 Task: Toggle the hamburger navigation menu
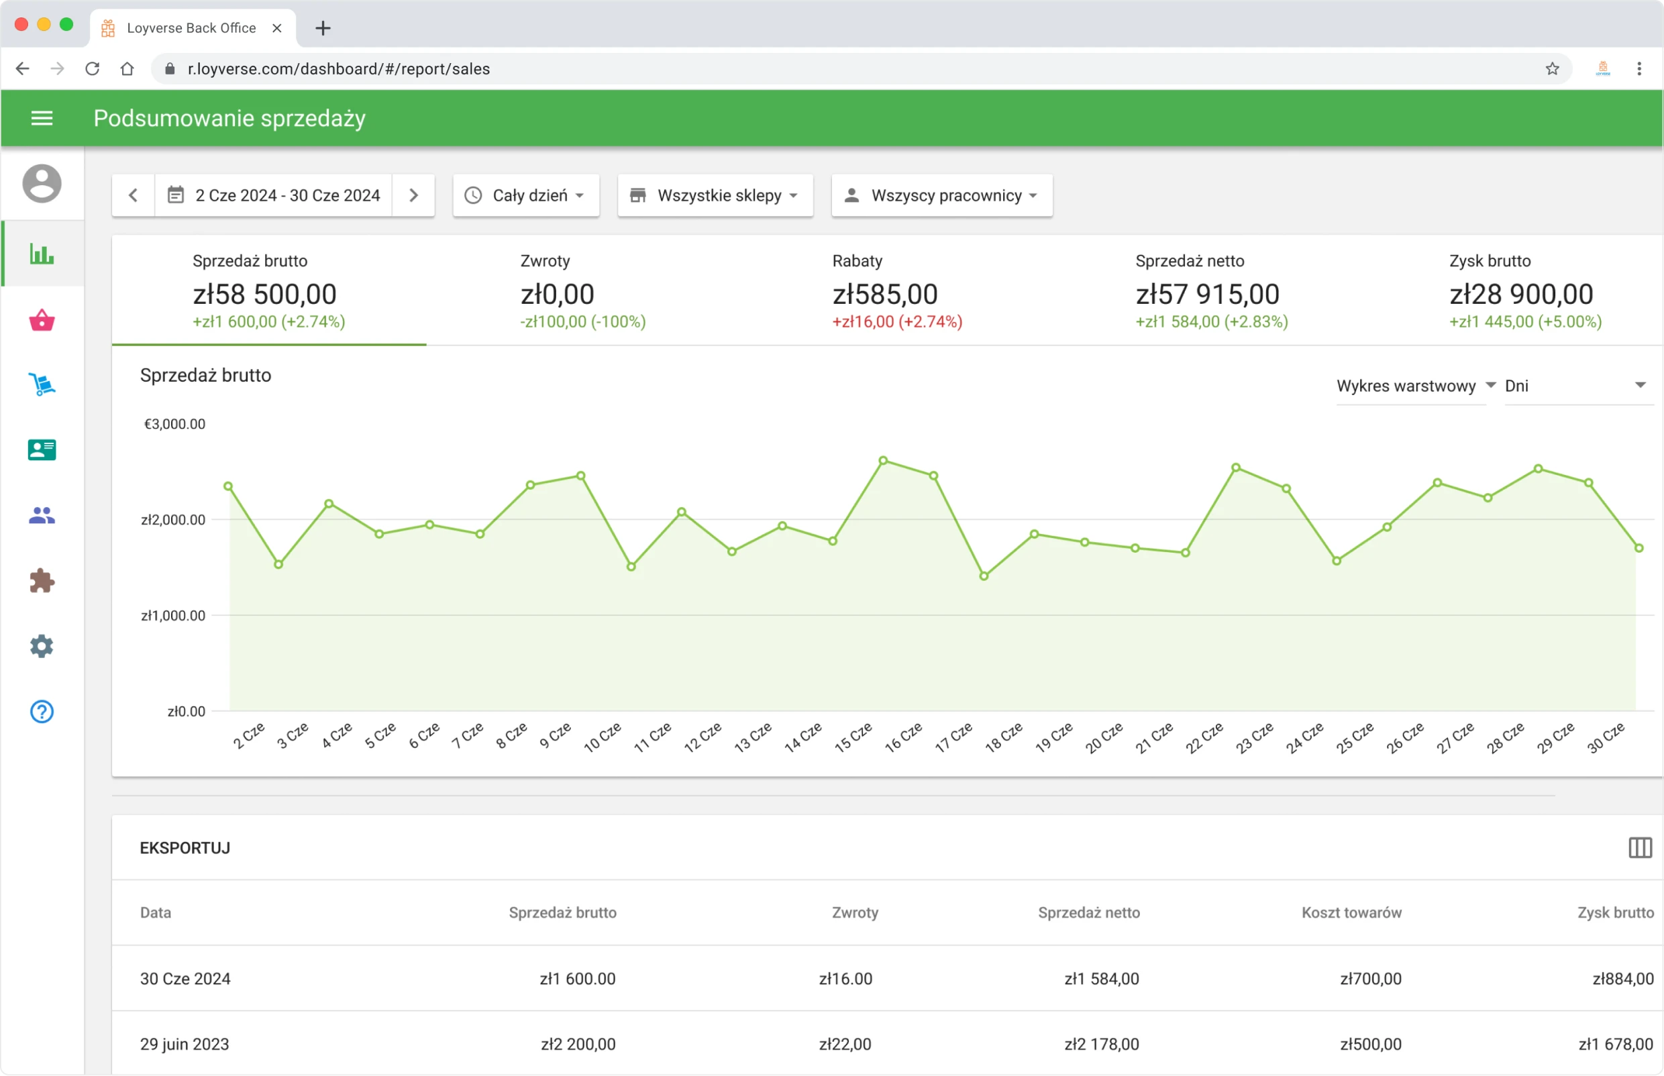pyautogui.click(x=41, y=117)
